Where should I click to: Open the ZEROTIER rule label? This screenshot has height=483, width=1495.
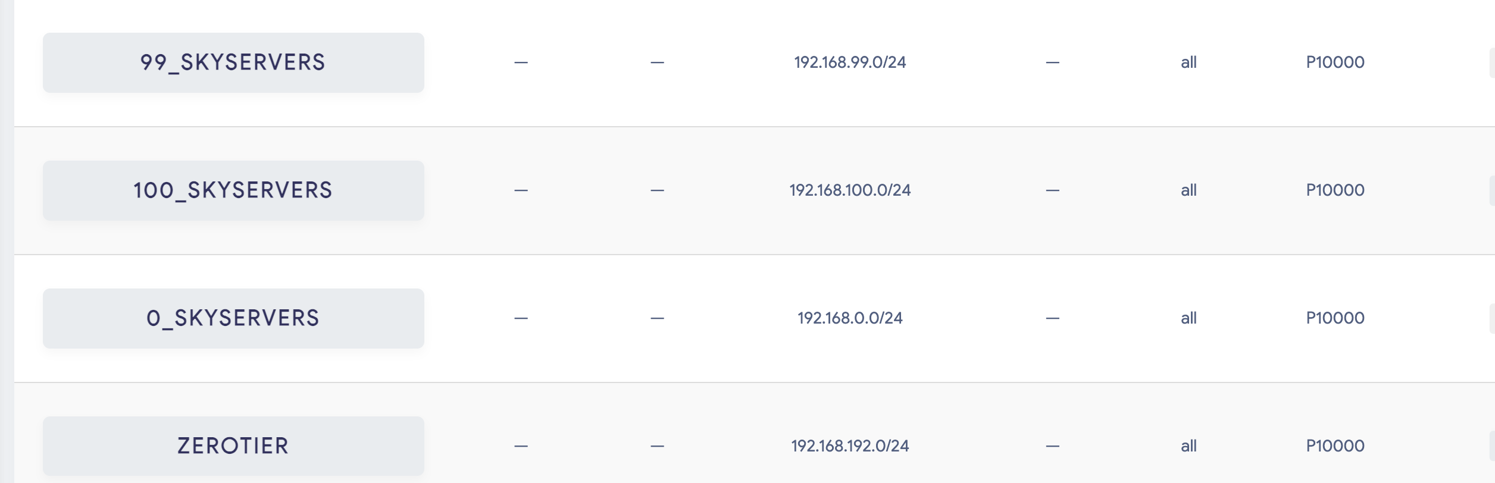[x=233, y=446]
